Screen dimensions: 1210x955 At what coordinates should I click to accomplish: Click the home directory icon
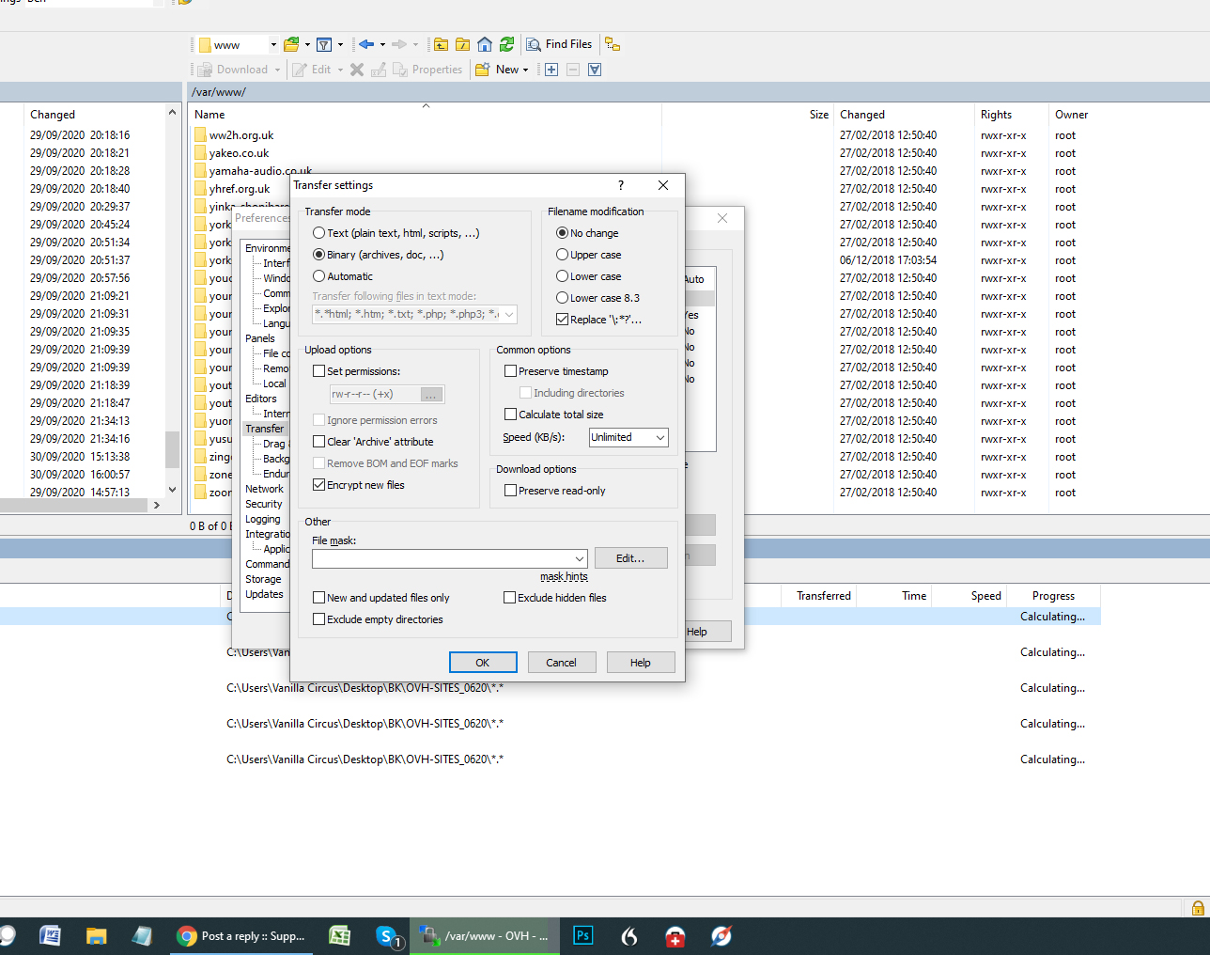pyautogui.click(x=485, y=44)
